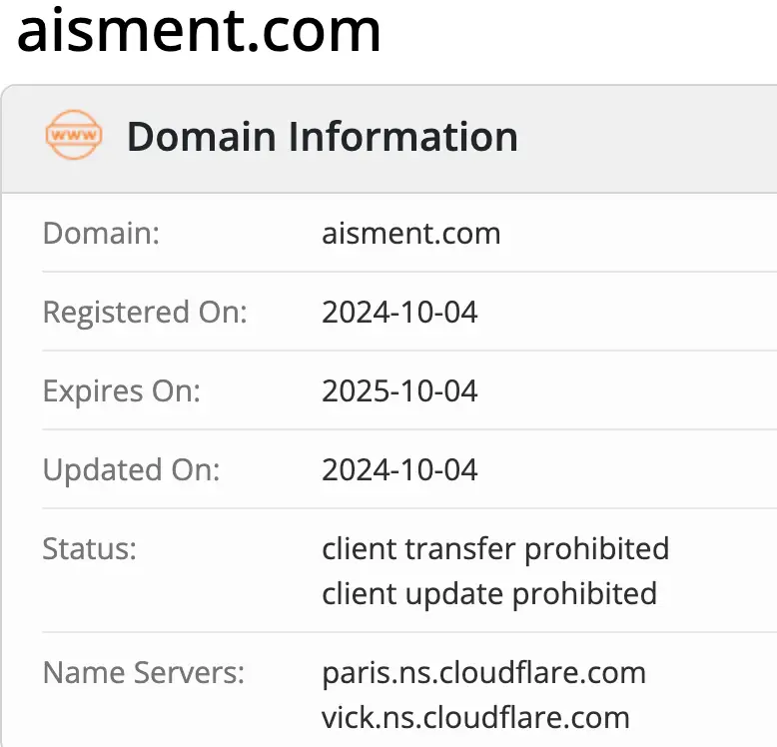The image size is (777, 747).
Task: Select the aisment.com domain value
Action: (410, 234)
